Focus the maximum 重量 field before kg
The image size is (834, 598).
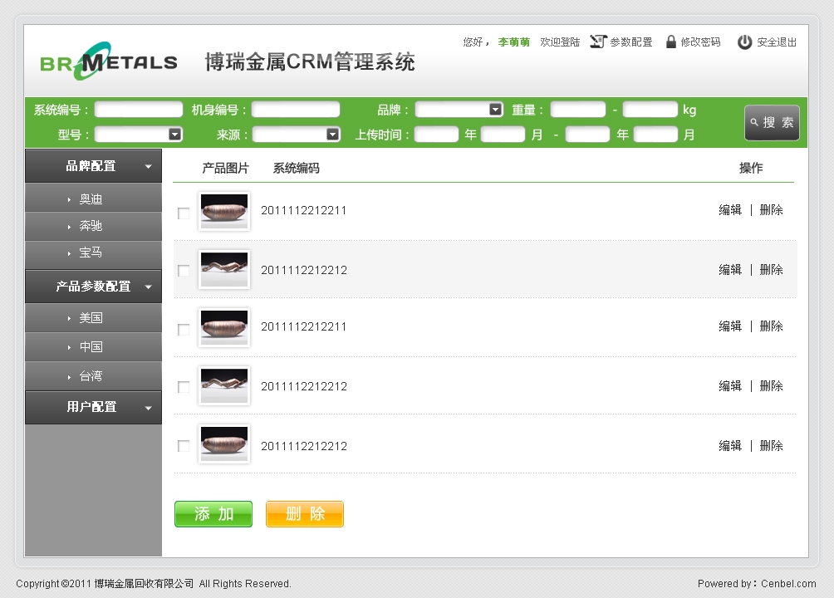[x=650, y=110]
